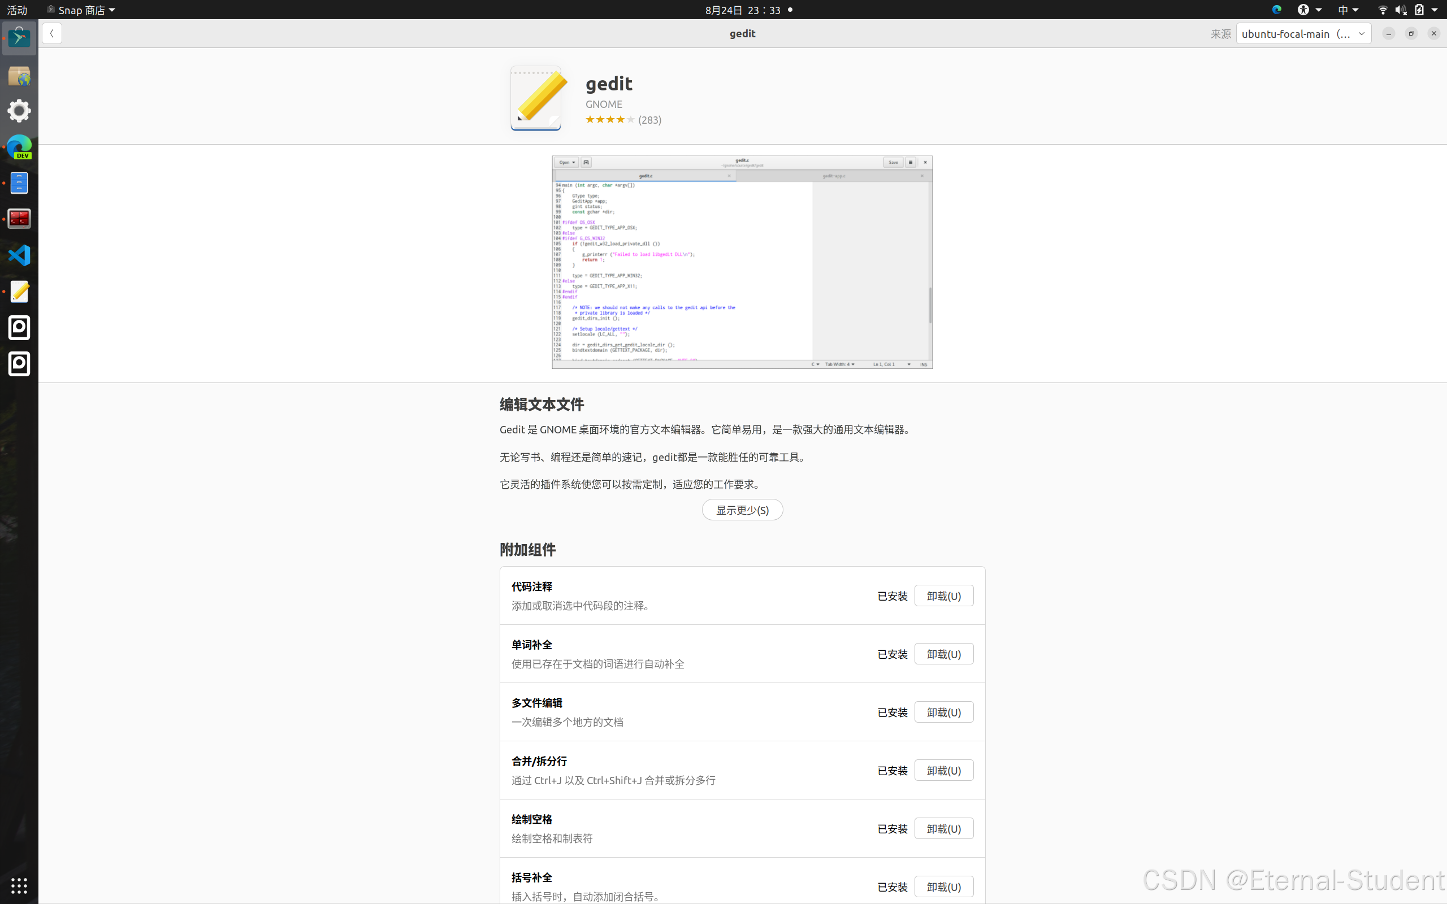Image resolution: width=1447 pixels, height=904 pixels.
Task: Open the gedit screenshot thumbnail
Action: 742,262
